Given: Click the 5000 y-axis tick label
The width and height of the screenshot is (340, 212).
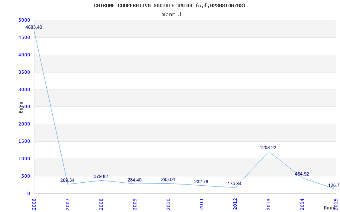Looking at the screenshot, I should (x=24, y=20).
